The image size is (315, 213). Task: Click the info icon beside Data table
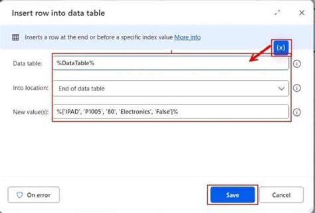(297, 64)
